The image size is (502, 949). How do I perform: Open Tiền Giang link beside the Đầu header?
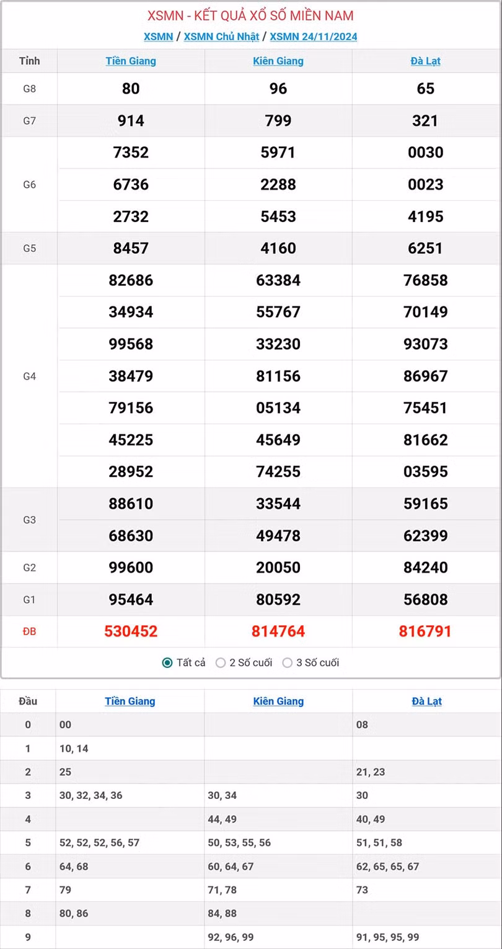[130, 701]
